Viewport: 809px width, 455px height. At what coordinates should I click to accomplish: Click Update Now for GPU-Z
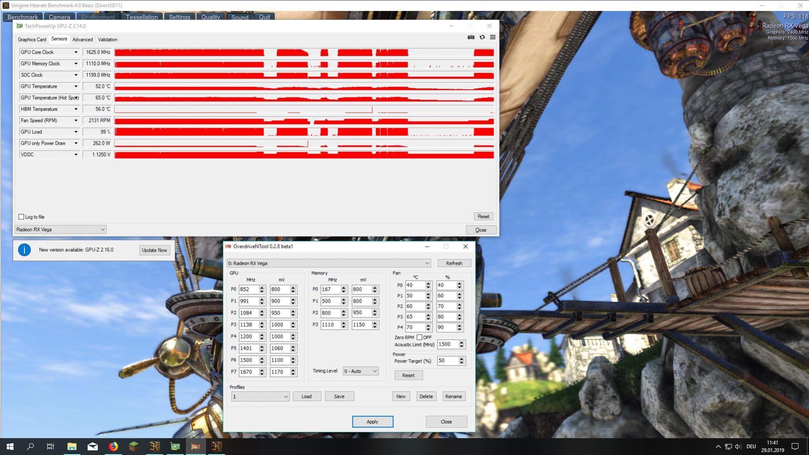click(x=154, y=250)
